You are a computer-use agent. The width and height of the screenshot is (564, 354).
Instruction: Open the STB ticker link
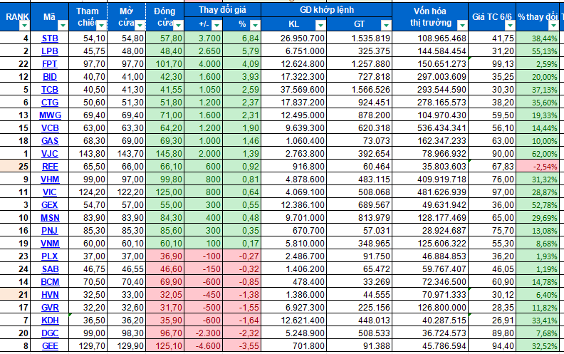pyautogui.click(x=50, y=38)
